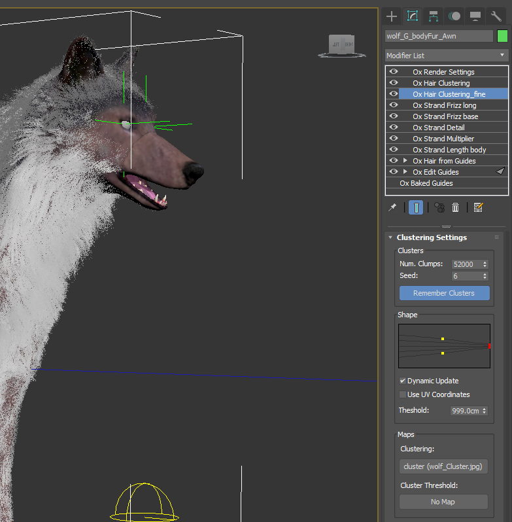Select Ox Strand Frizz long in stack
Screen dimensions: 512x522
point(444,105)
